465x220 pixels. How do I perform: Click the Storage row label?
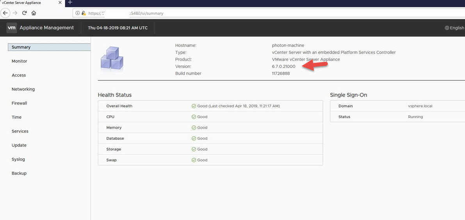(114, 150)
